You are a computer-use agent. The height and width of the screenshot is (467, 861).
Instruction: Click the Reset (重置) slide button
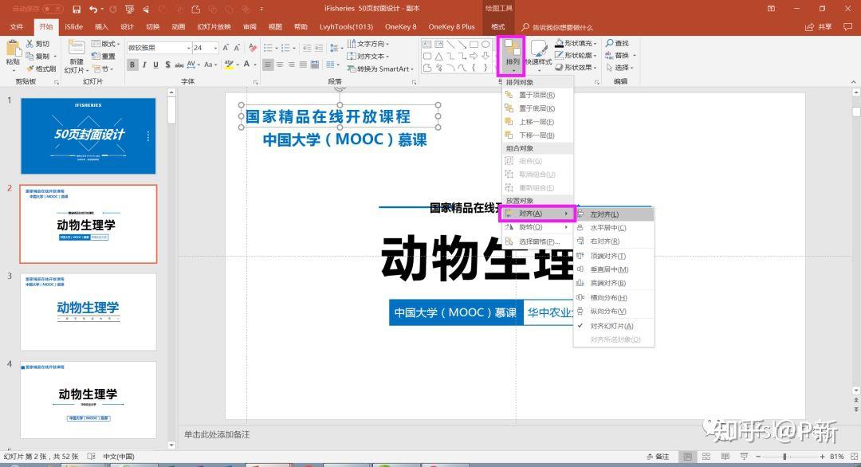coord(104,56)
